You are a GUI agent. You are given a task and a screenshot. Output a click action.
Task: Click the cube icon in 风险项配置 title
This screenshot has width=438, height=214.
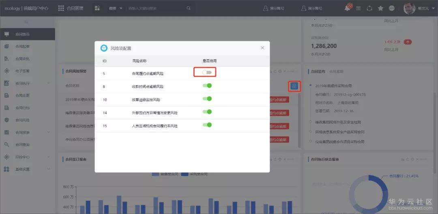pyautogui.click(x=104, y=48)
